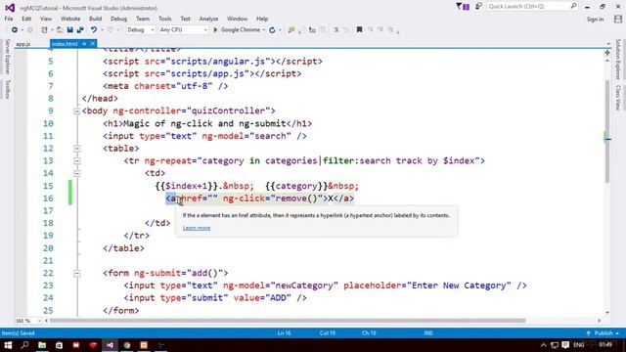Click the magnifier in Quick Launch
Image resolution: width=626 pixels, height=352 pixels.
click(573, 6)
